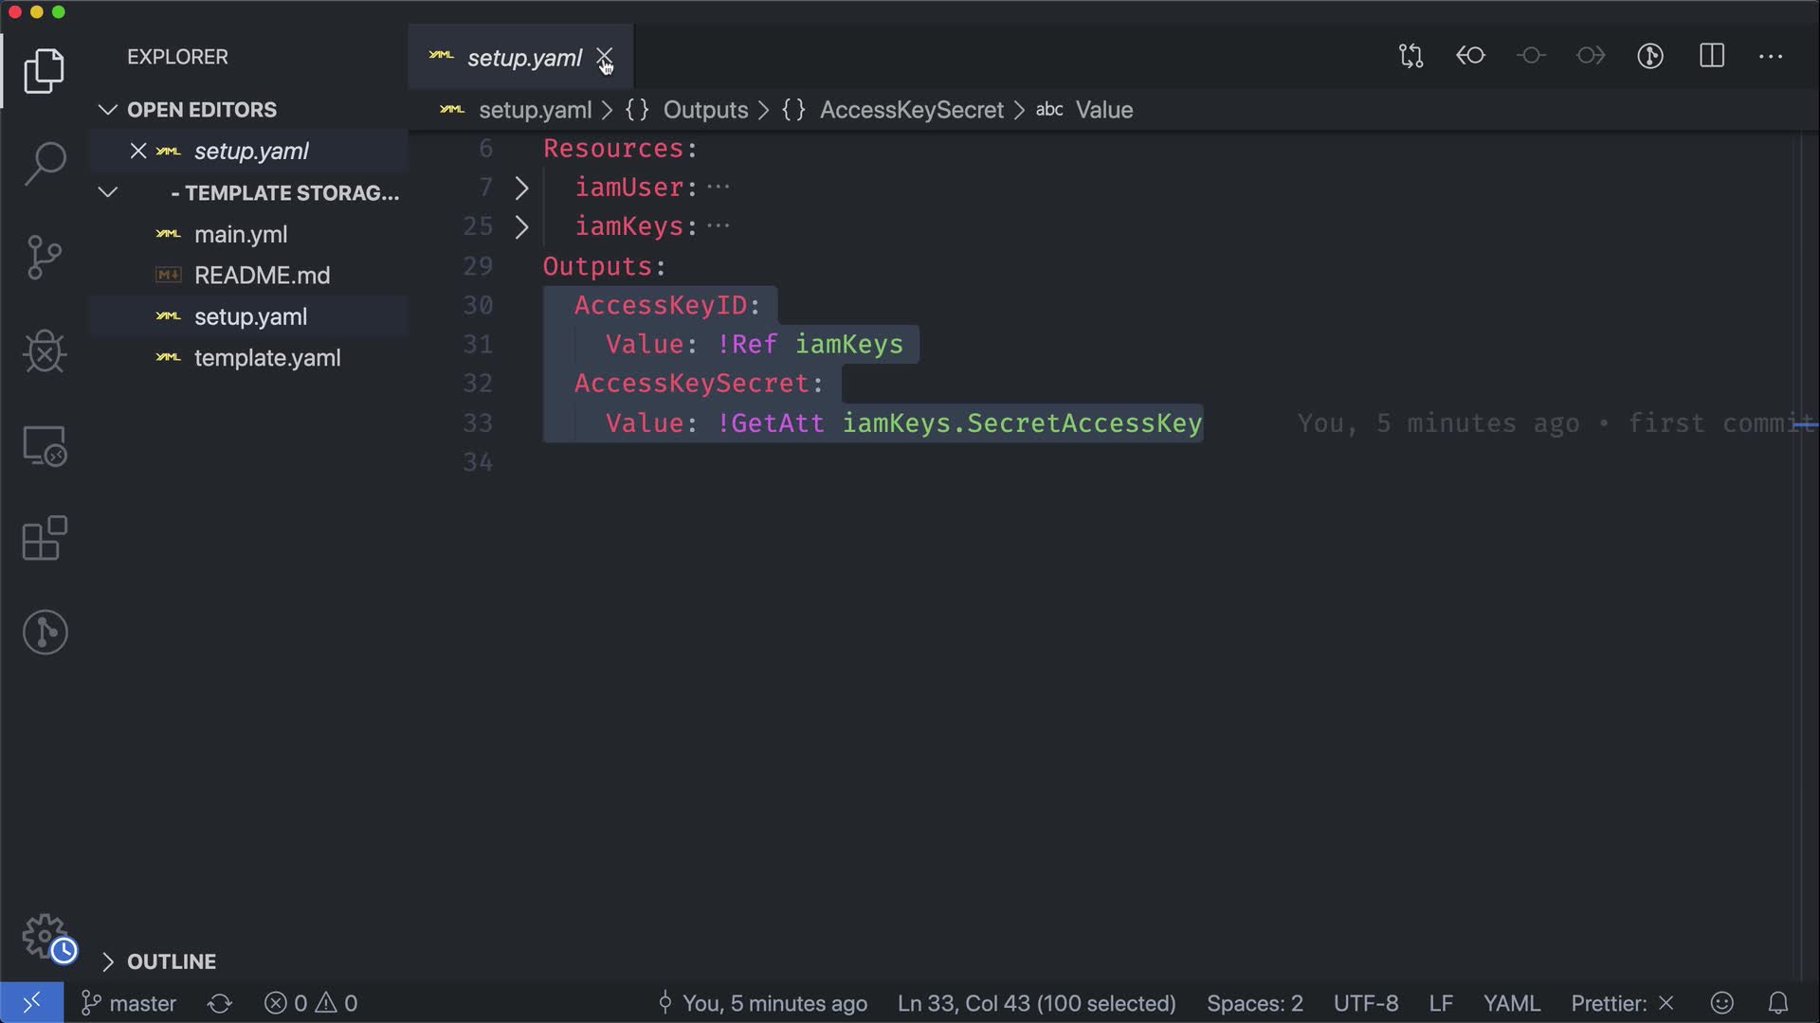Screen dimensions: 1820x1023
Task: Click split editor right icon
Action: (1712, 56)
